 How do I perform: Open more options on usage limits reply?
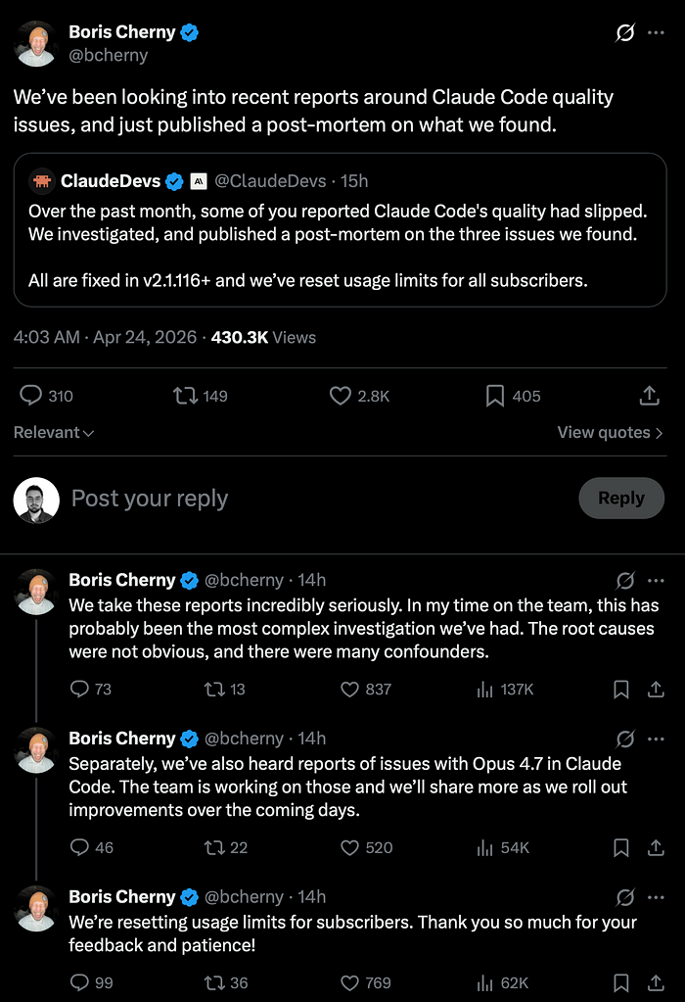pos(656,897)
